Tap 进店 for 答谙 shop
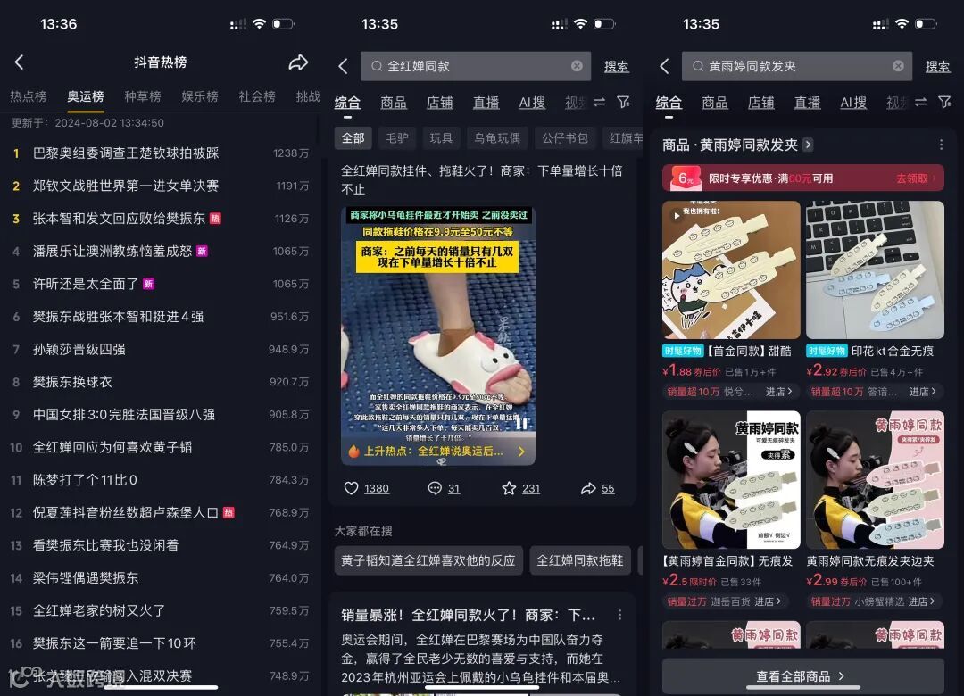Image resolution: width=964 pixels, height=696 pixels. [923, 392]
